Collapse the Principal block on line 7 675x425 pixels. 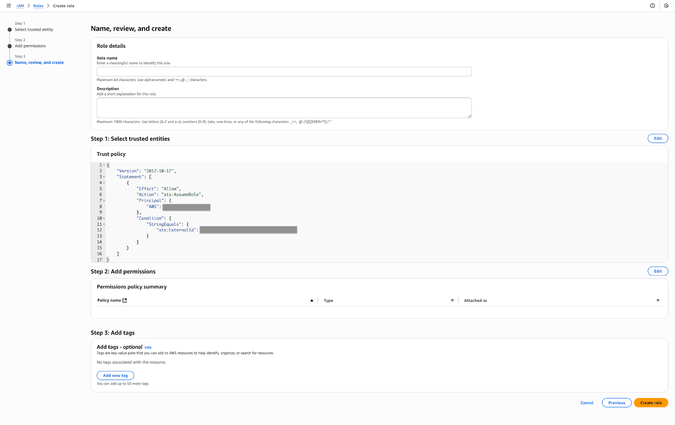click(104, 201)
